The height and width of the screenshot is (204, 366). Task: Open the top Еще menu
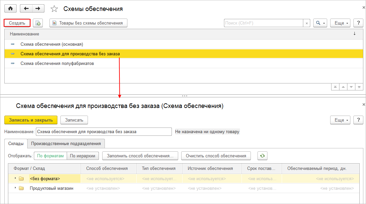340,23
